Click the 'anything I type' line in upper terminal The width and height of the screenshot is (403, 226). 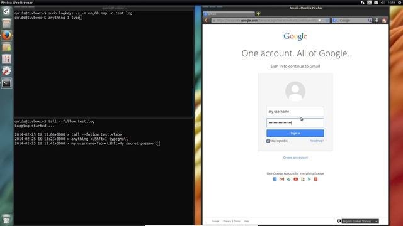pos(48,18)
